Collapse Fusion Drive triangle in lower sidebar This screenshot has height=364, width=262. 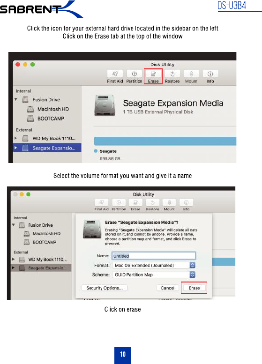(14, 225)
